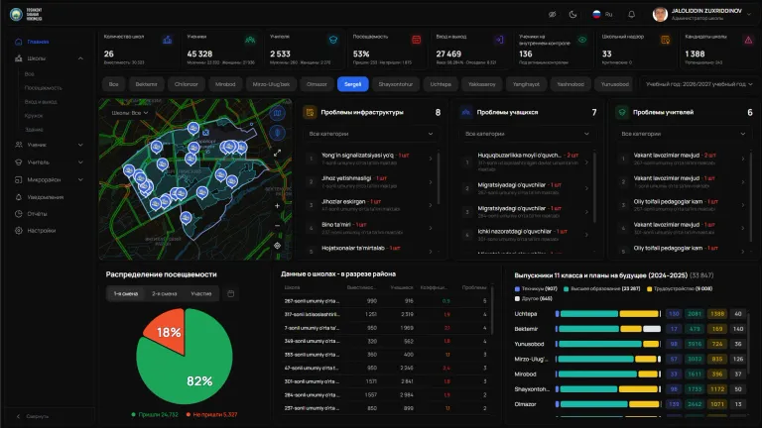
Task: Select the Chilonzor district tab
Action: [x=187, y=84]
